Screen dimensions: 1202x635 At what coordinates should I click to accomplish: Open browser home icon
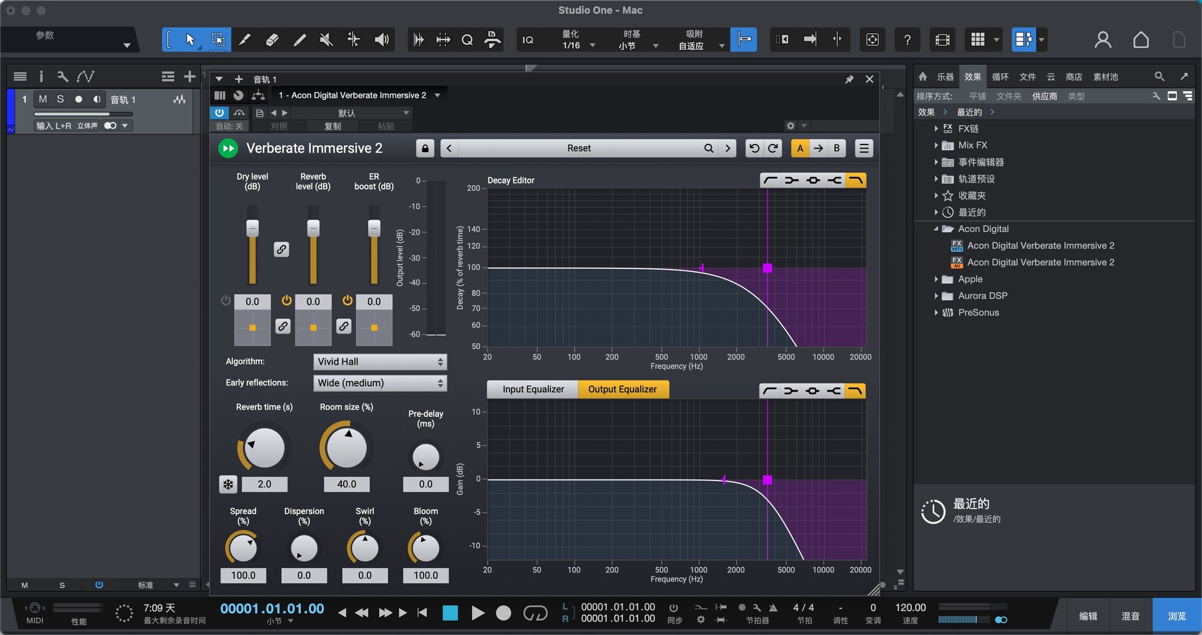tap(923, 76)
